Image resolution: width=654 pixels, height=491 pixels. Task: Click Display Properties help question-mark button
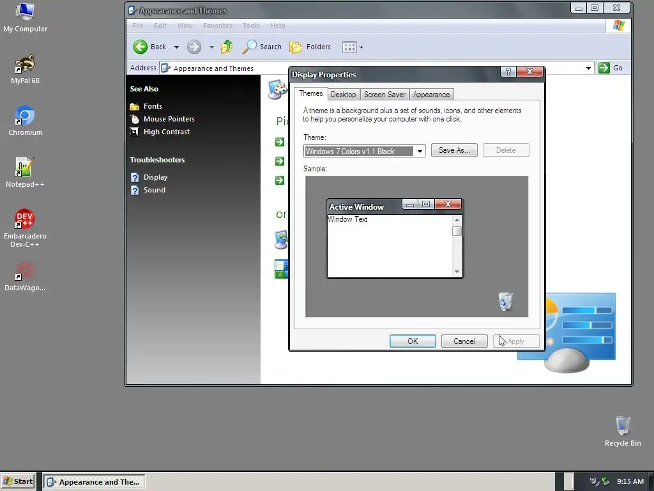coord(508,72)
